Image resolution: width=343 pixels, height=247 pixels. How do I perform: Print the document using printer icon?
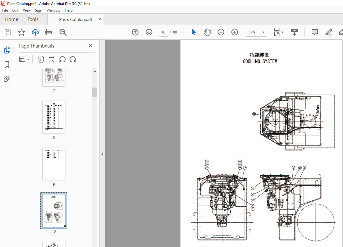49,32
